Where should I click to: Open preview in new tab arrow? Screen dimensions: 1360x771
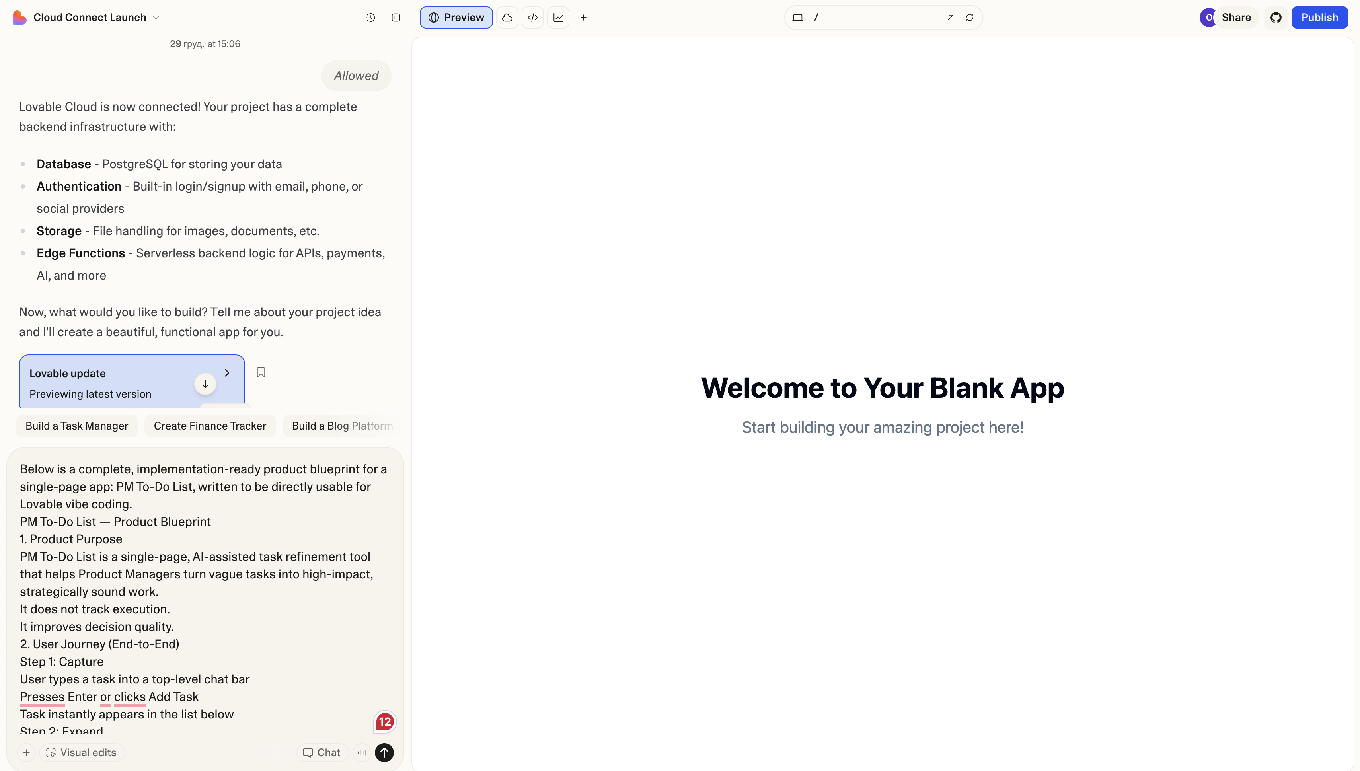click(x=951, y=18)
